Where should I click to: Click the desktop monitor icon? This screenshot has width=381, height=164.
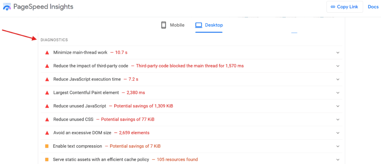pyautogui.click(x=199, y=25)
